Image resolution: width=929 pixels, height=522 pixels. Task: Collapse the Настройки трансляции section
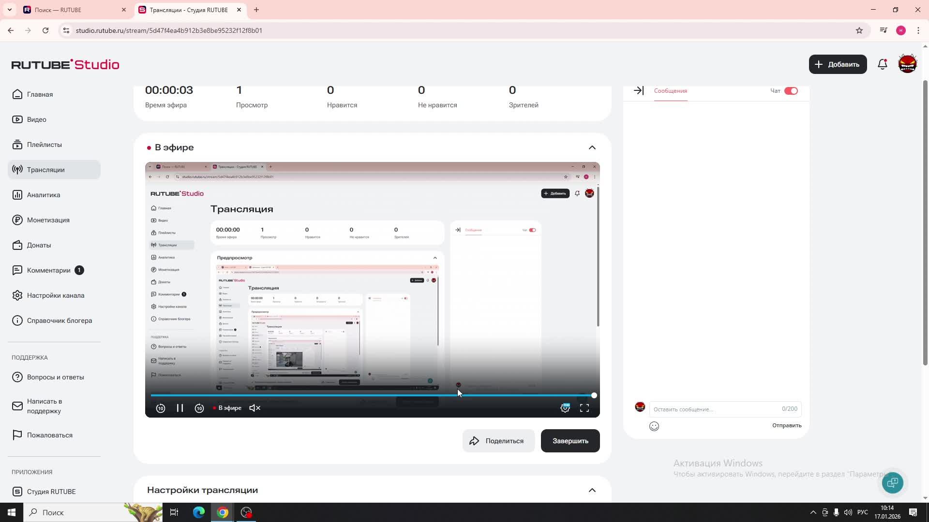click(x=592, y=490)
